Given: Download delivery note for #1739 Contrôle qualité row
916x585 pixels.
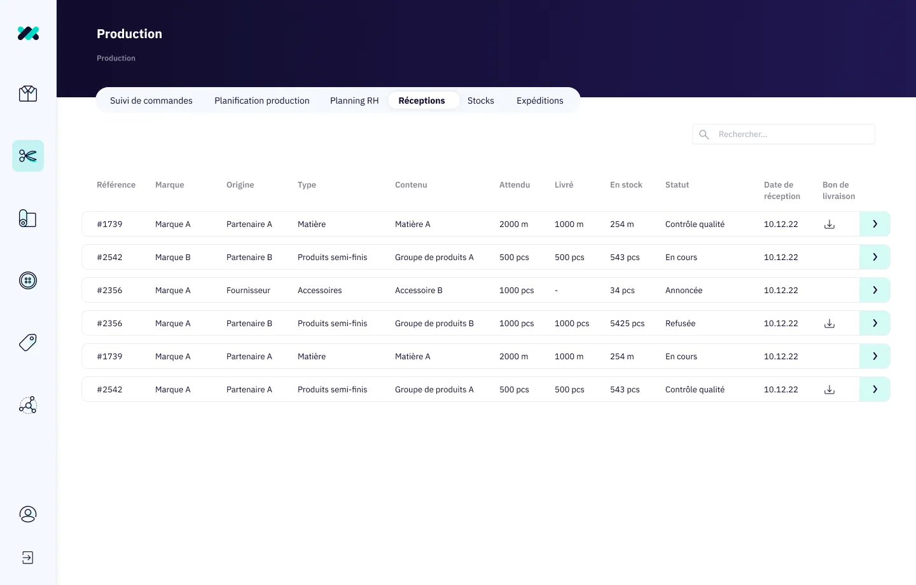Looking at the screenshot, I should click(829, 224).
